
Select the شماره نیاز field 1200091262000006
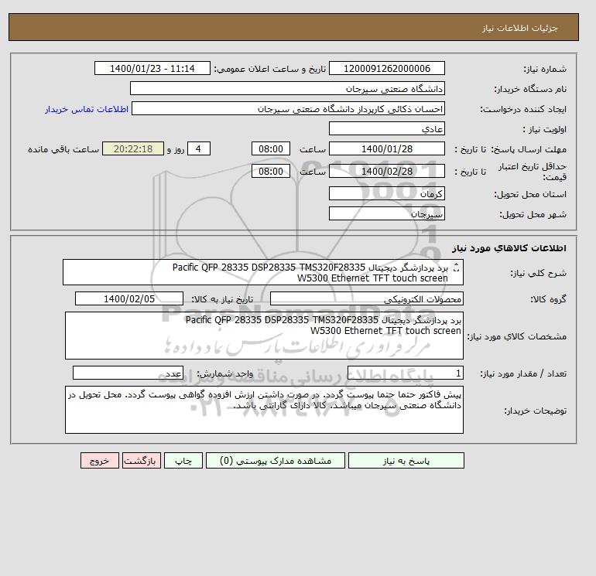click(386, 68)
